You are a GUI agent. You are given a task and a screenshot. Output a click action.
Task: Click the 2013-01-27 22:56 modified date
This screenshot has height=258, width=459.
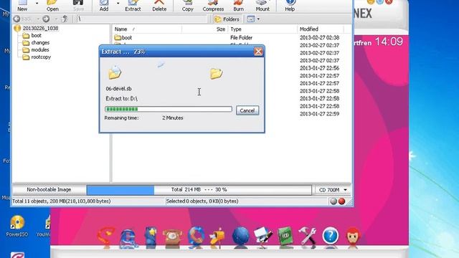click(x=319, y=68)
